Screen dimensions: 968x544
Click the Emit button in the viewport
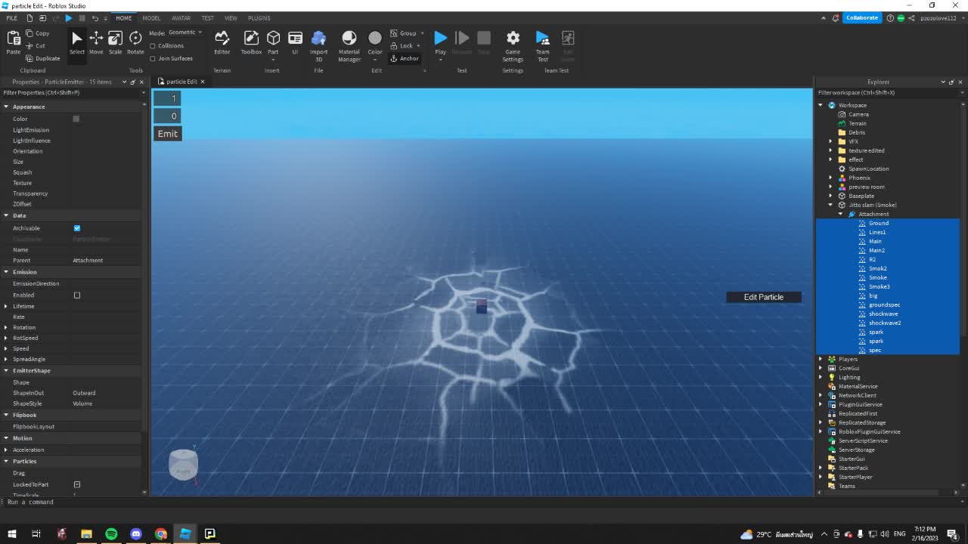tap(168, 134)
